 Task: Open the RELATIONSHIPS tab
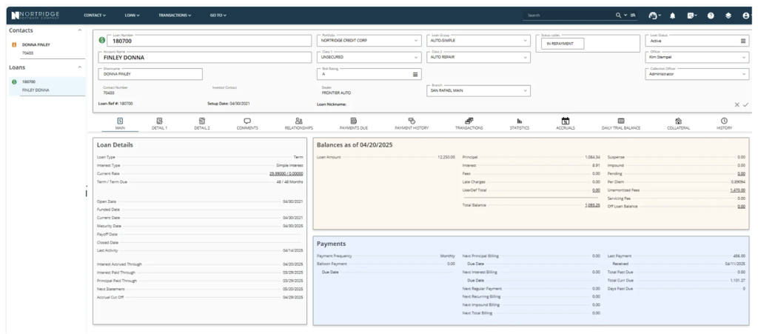299,124
